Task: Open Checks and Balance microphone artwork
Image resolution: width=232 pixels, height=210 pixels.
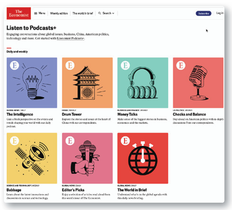Action: (198, 83)
